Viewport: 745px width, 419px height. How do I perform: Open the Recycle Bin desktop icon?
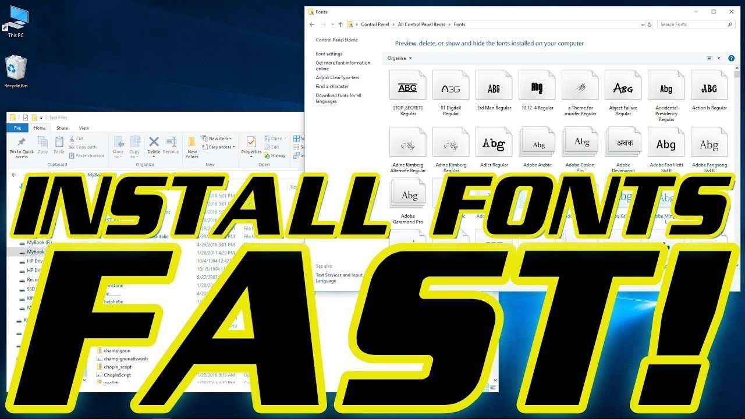16,72
